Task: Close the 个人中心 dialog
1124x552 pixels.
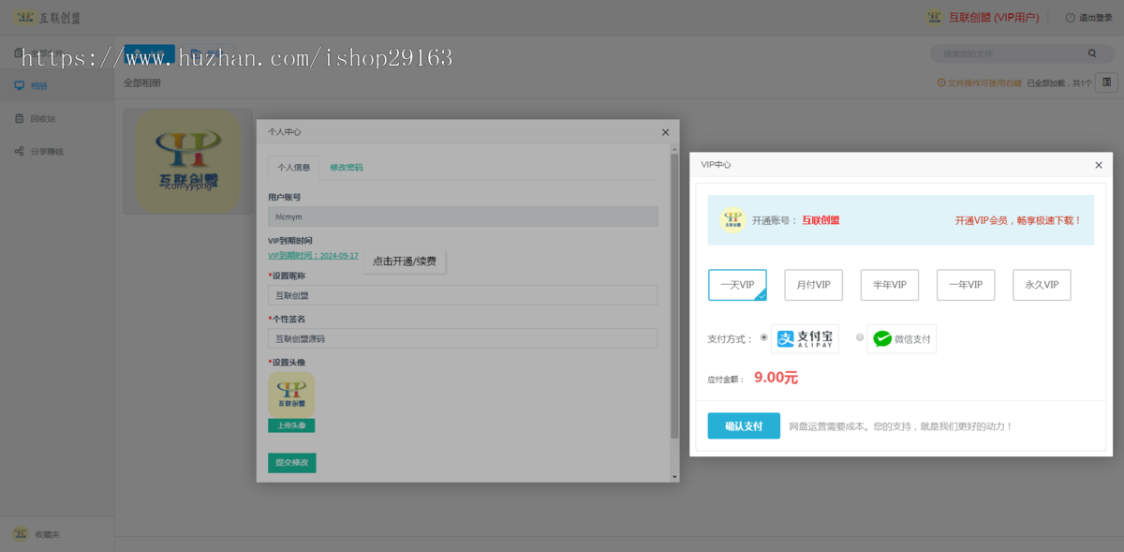Action: point(665,133)
